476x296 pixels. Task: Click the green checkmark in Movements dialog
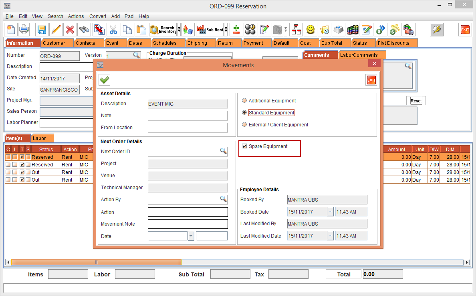(105, 80)
